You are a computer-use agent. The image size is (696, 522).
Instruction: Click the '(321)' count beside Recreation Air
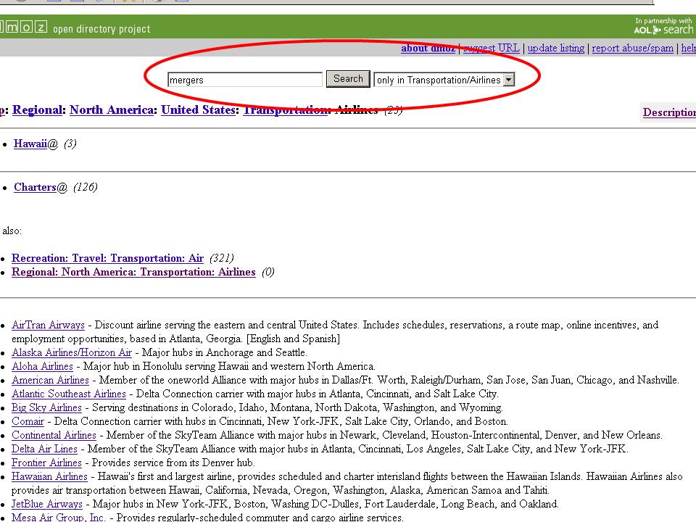click(x=222, y=258)
